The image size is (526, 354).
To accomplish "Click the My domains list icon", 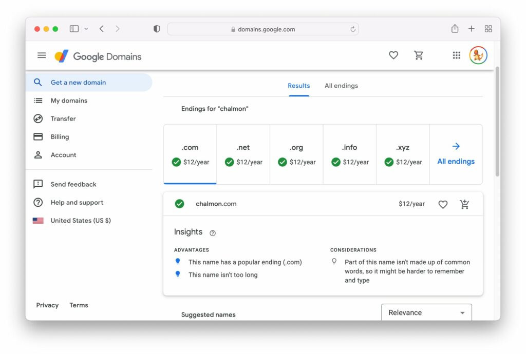I will pos(38,101).
